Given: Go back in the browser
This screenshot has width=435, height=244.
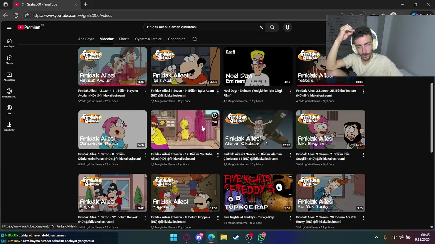Looking at the screenshot, I should 5,15.
